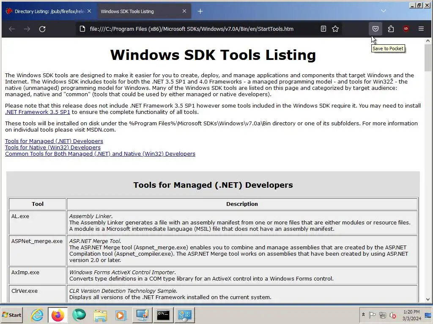
Task: Click the Action Center flag tray icon
Action: 372,315
